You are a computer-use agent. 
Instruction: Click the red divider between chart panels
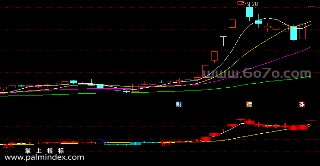click(x=160, y=108)
